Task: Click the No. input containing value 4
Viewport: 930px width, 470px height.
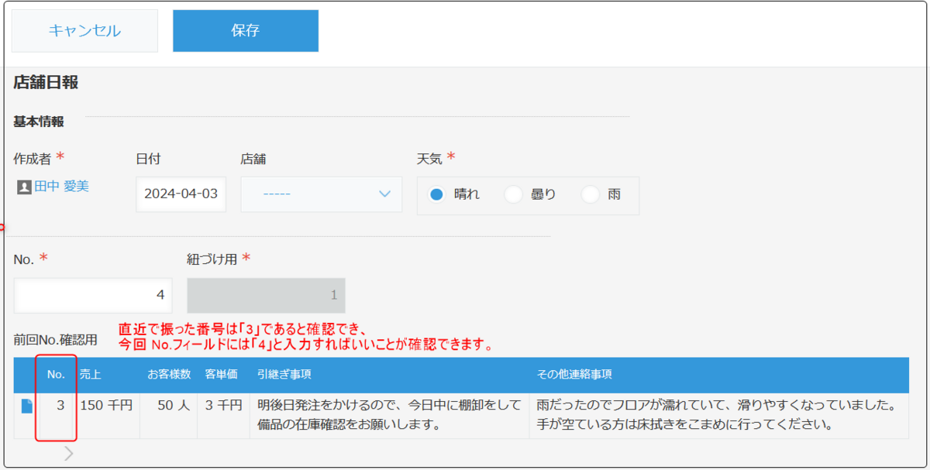Action: (x=93, y=296)
